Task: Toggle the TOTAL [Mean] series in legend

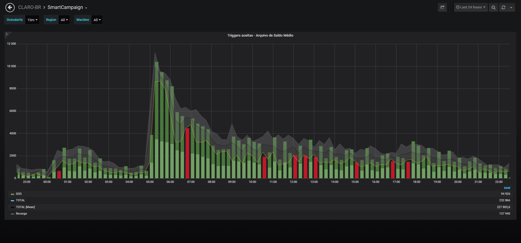Action: point(25,207)
